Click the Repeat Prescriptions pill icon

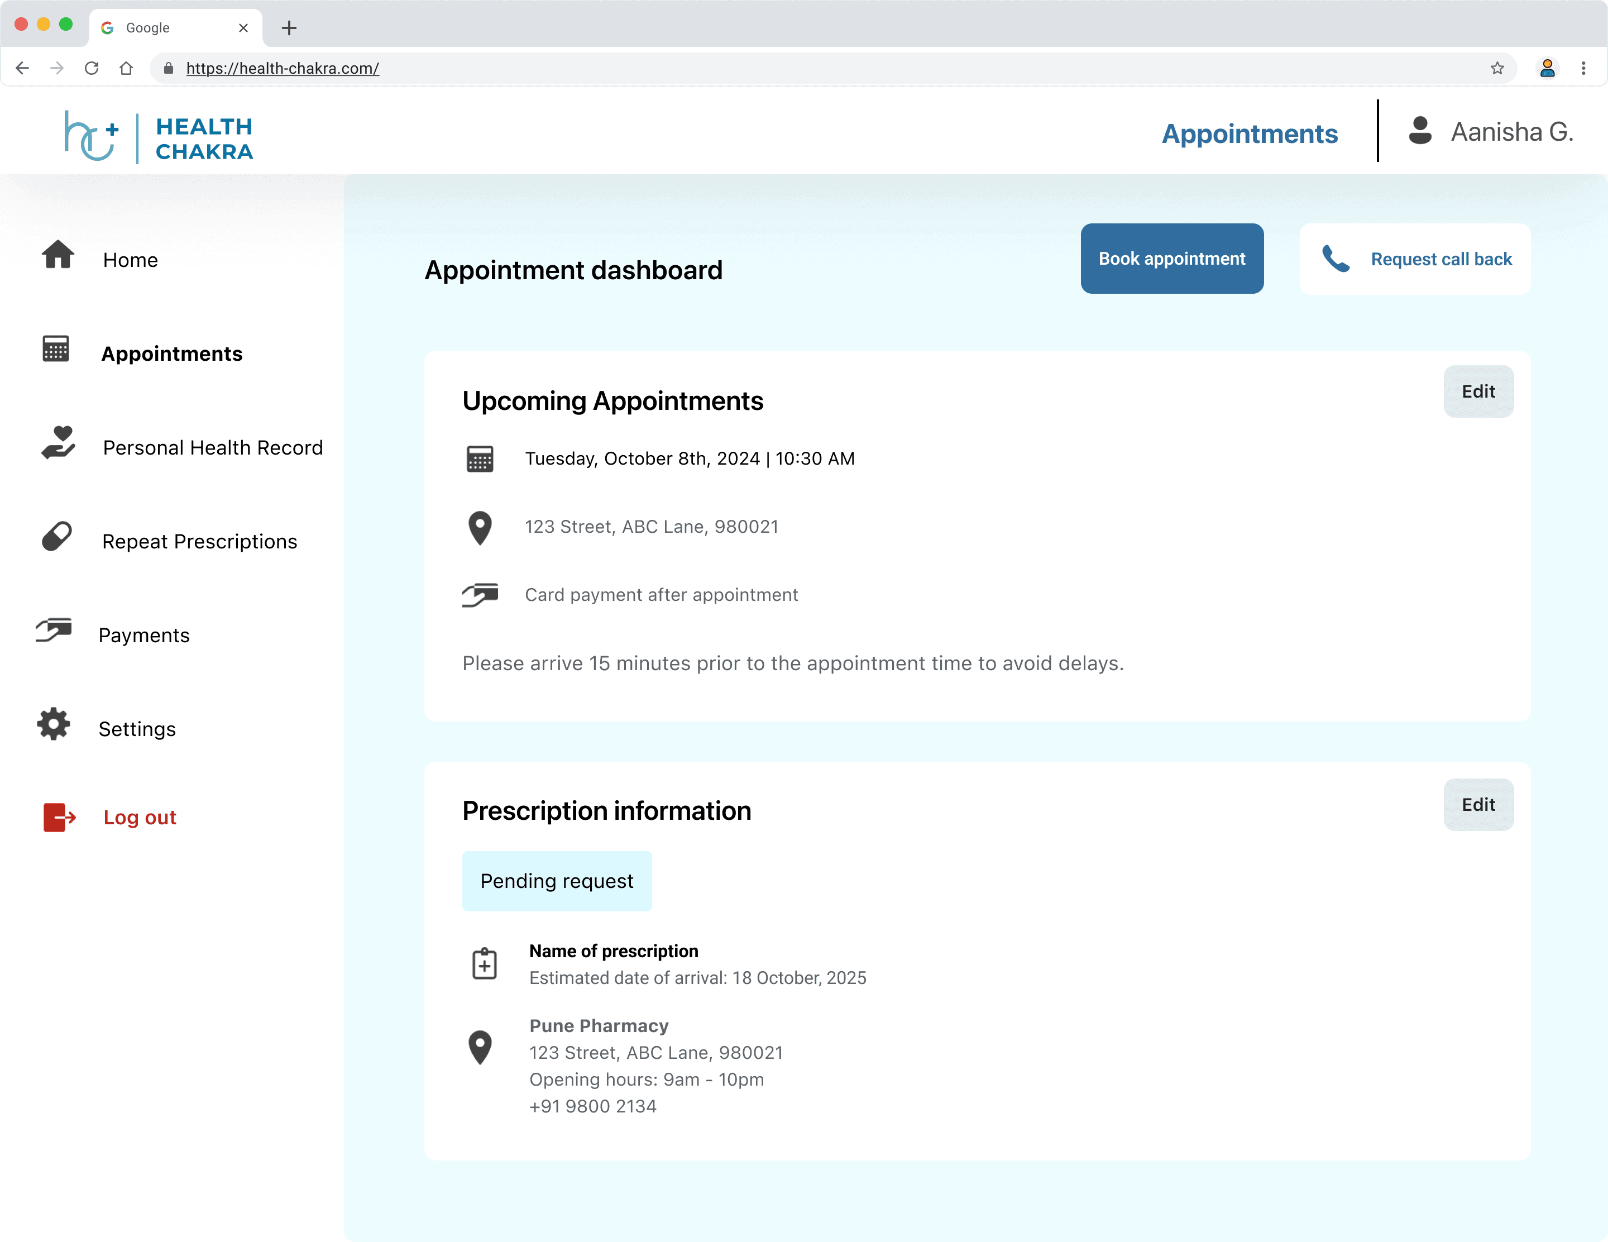(x=57, y=537)
